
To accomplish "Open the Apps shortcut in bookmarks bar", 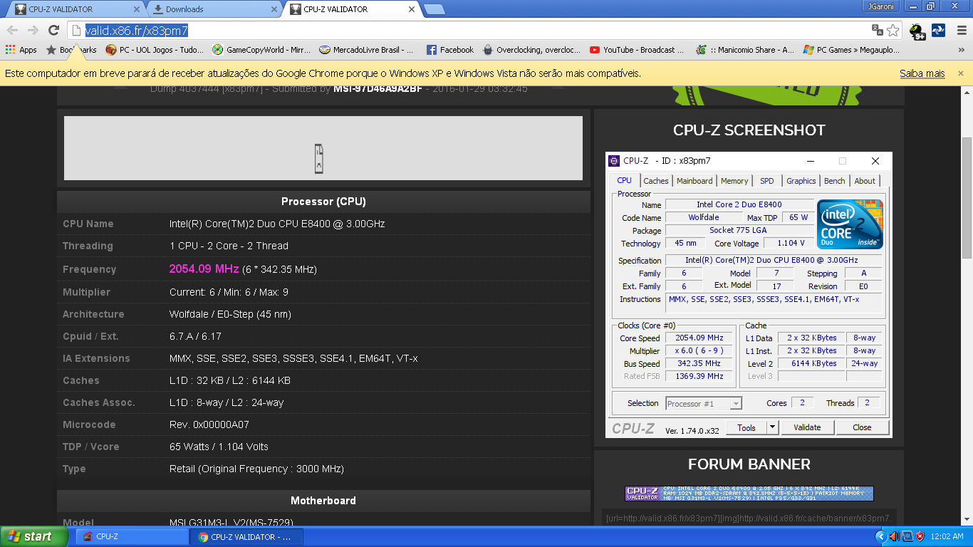I will click(21, 50).
